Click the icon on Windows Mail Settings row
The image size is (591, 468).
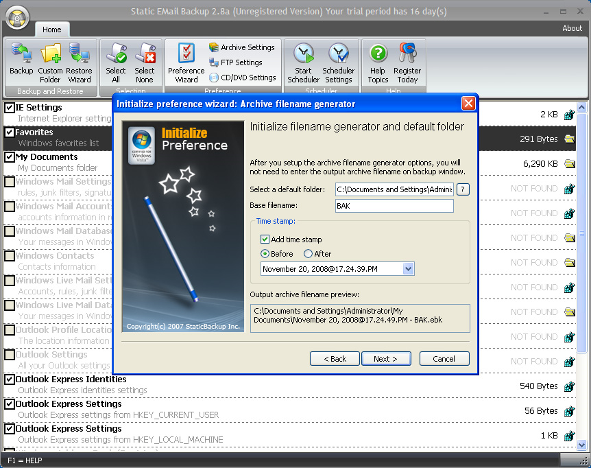570,189
